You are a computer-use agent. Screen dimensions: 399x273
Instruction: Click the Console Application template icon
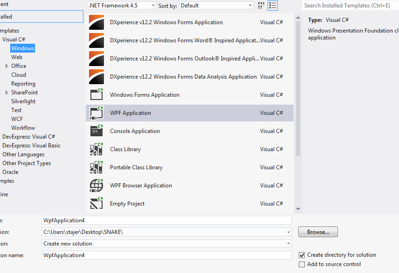(x=96, y=131)
